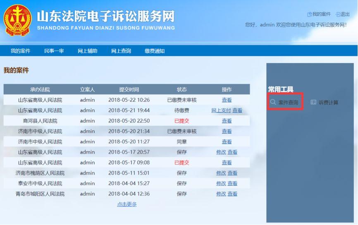Click the 我的案件 link in top right
Image resolution: width=358 pixels, height=225 pixels.
pos(321,14)
